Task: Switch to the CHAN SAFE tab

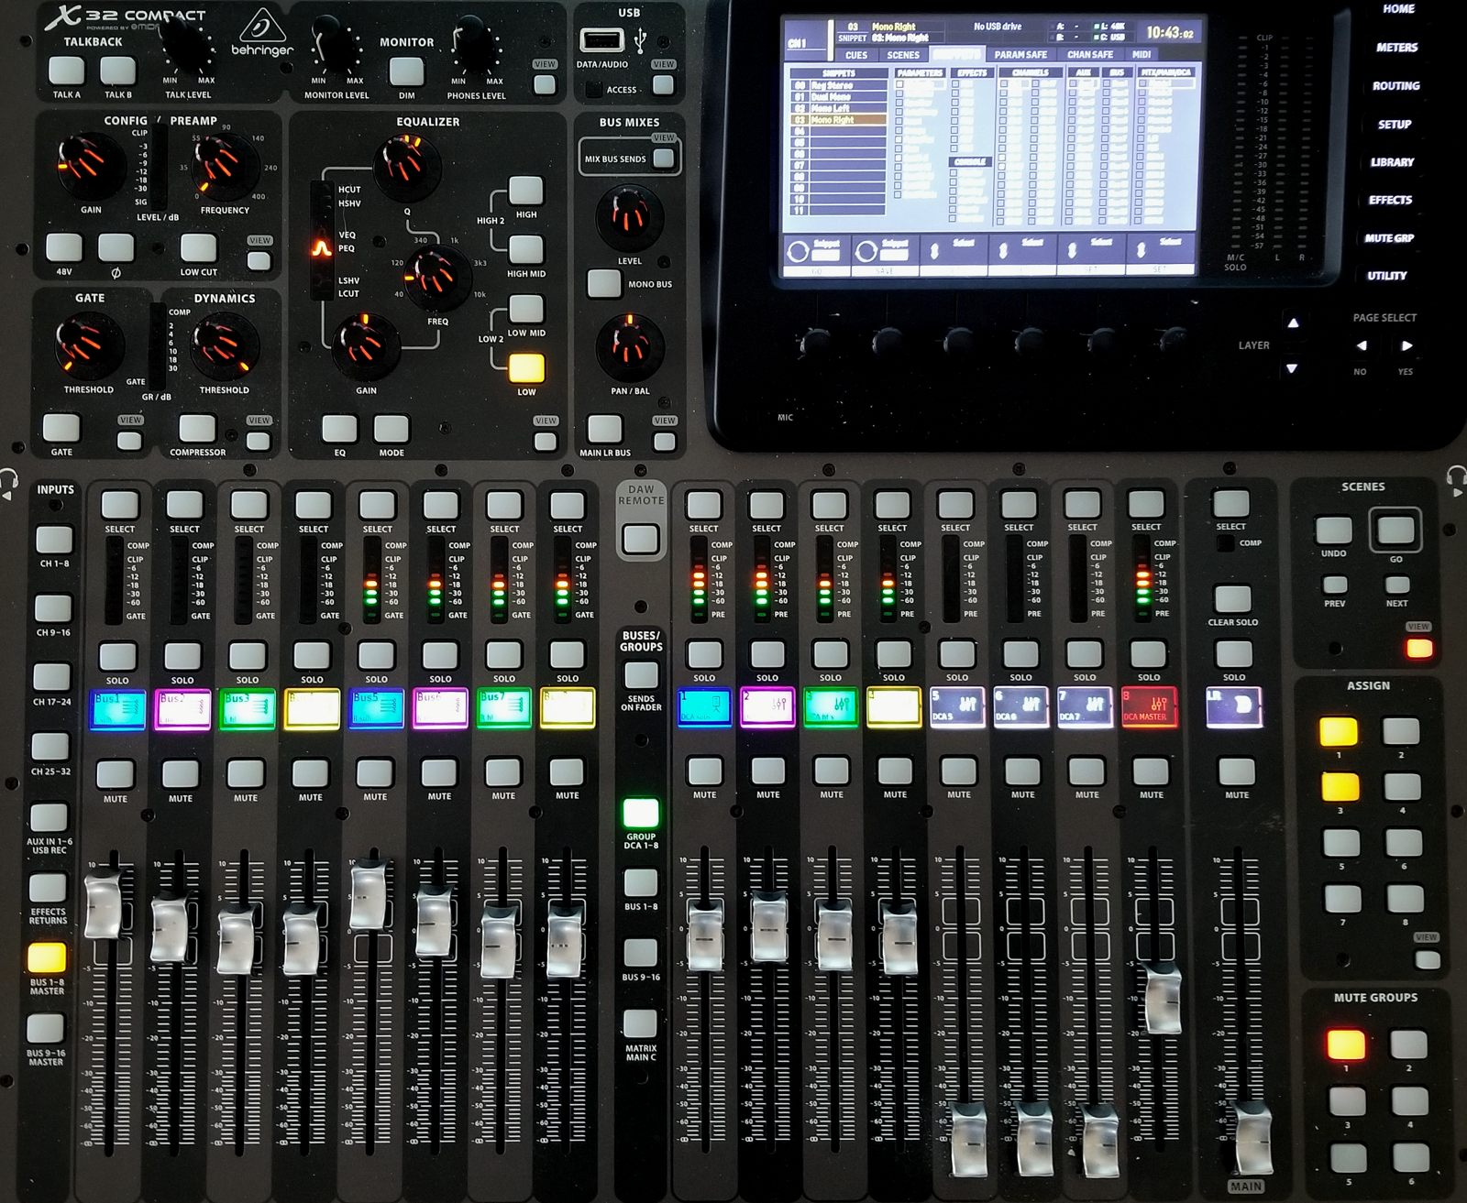Action: [x=1090, y=55]
